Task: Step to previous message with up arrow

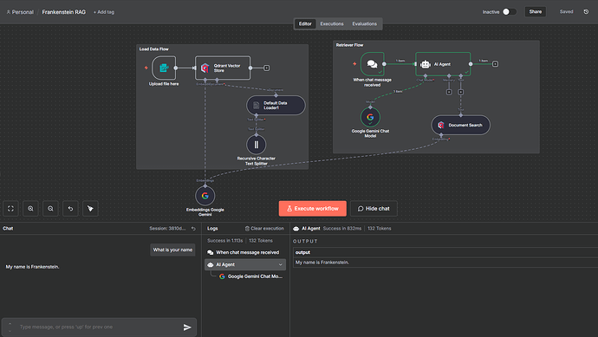Action: (10, 324)
